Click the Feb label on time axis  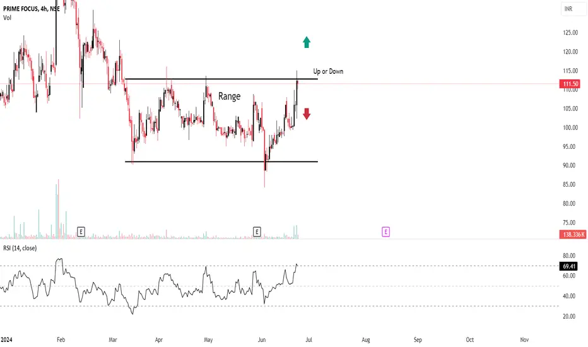pyautogui.click(x=61, y=339)
